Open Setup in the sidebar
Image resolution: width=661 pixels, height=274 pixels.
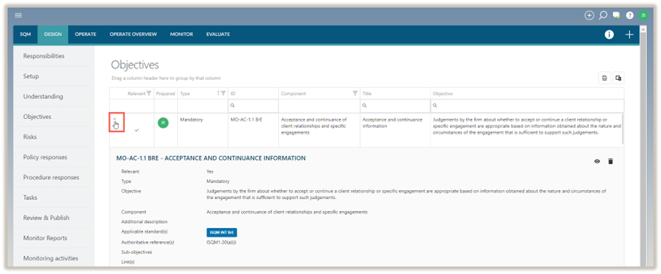click(x=31, y=76)
